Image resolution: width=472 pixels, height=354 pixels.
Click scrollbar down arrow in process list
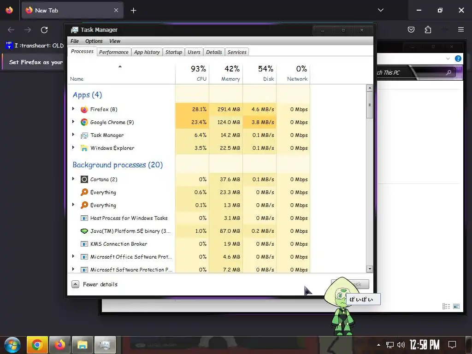[x=370, y=269]
